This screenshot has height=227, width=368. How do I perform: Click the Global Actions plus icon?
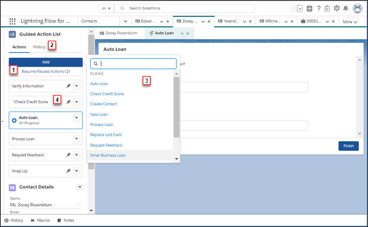pos(309,9)
